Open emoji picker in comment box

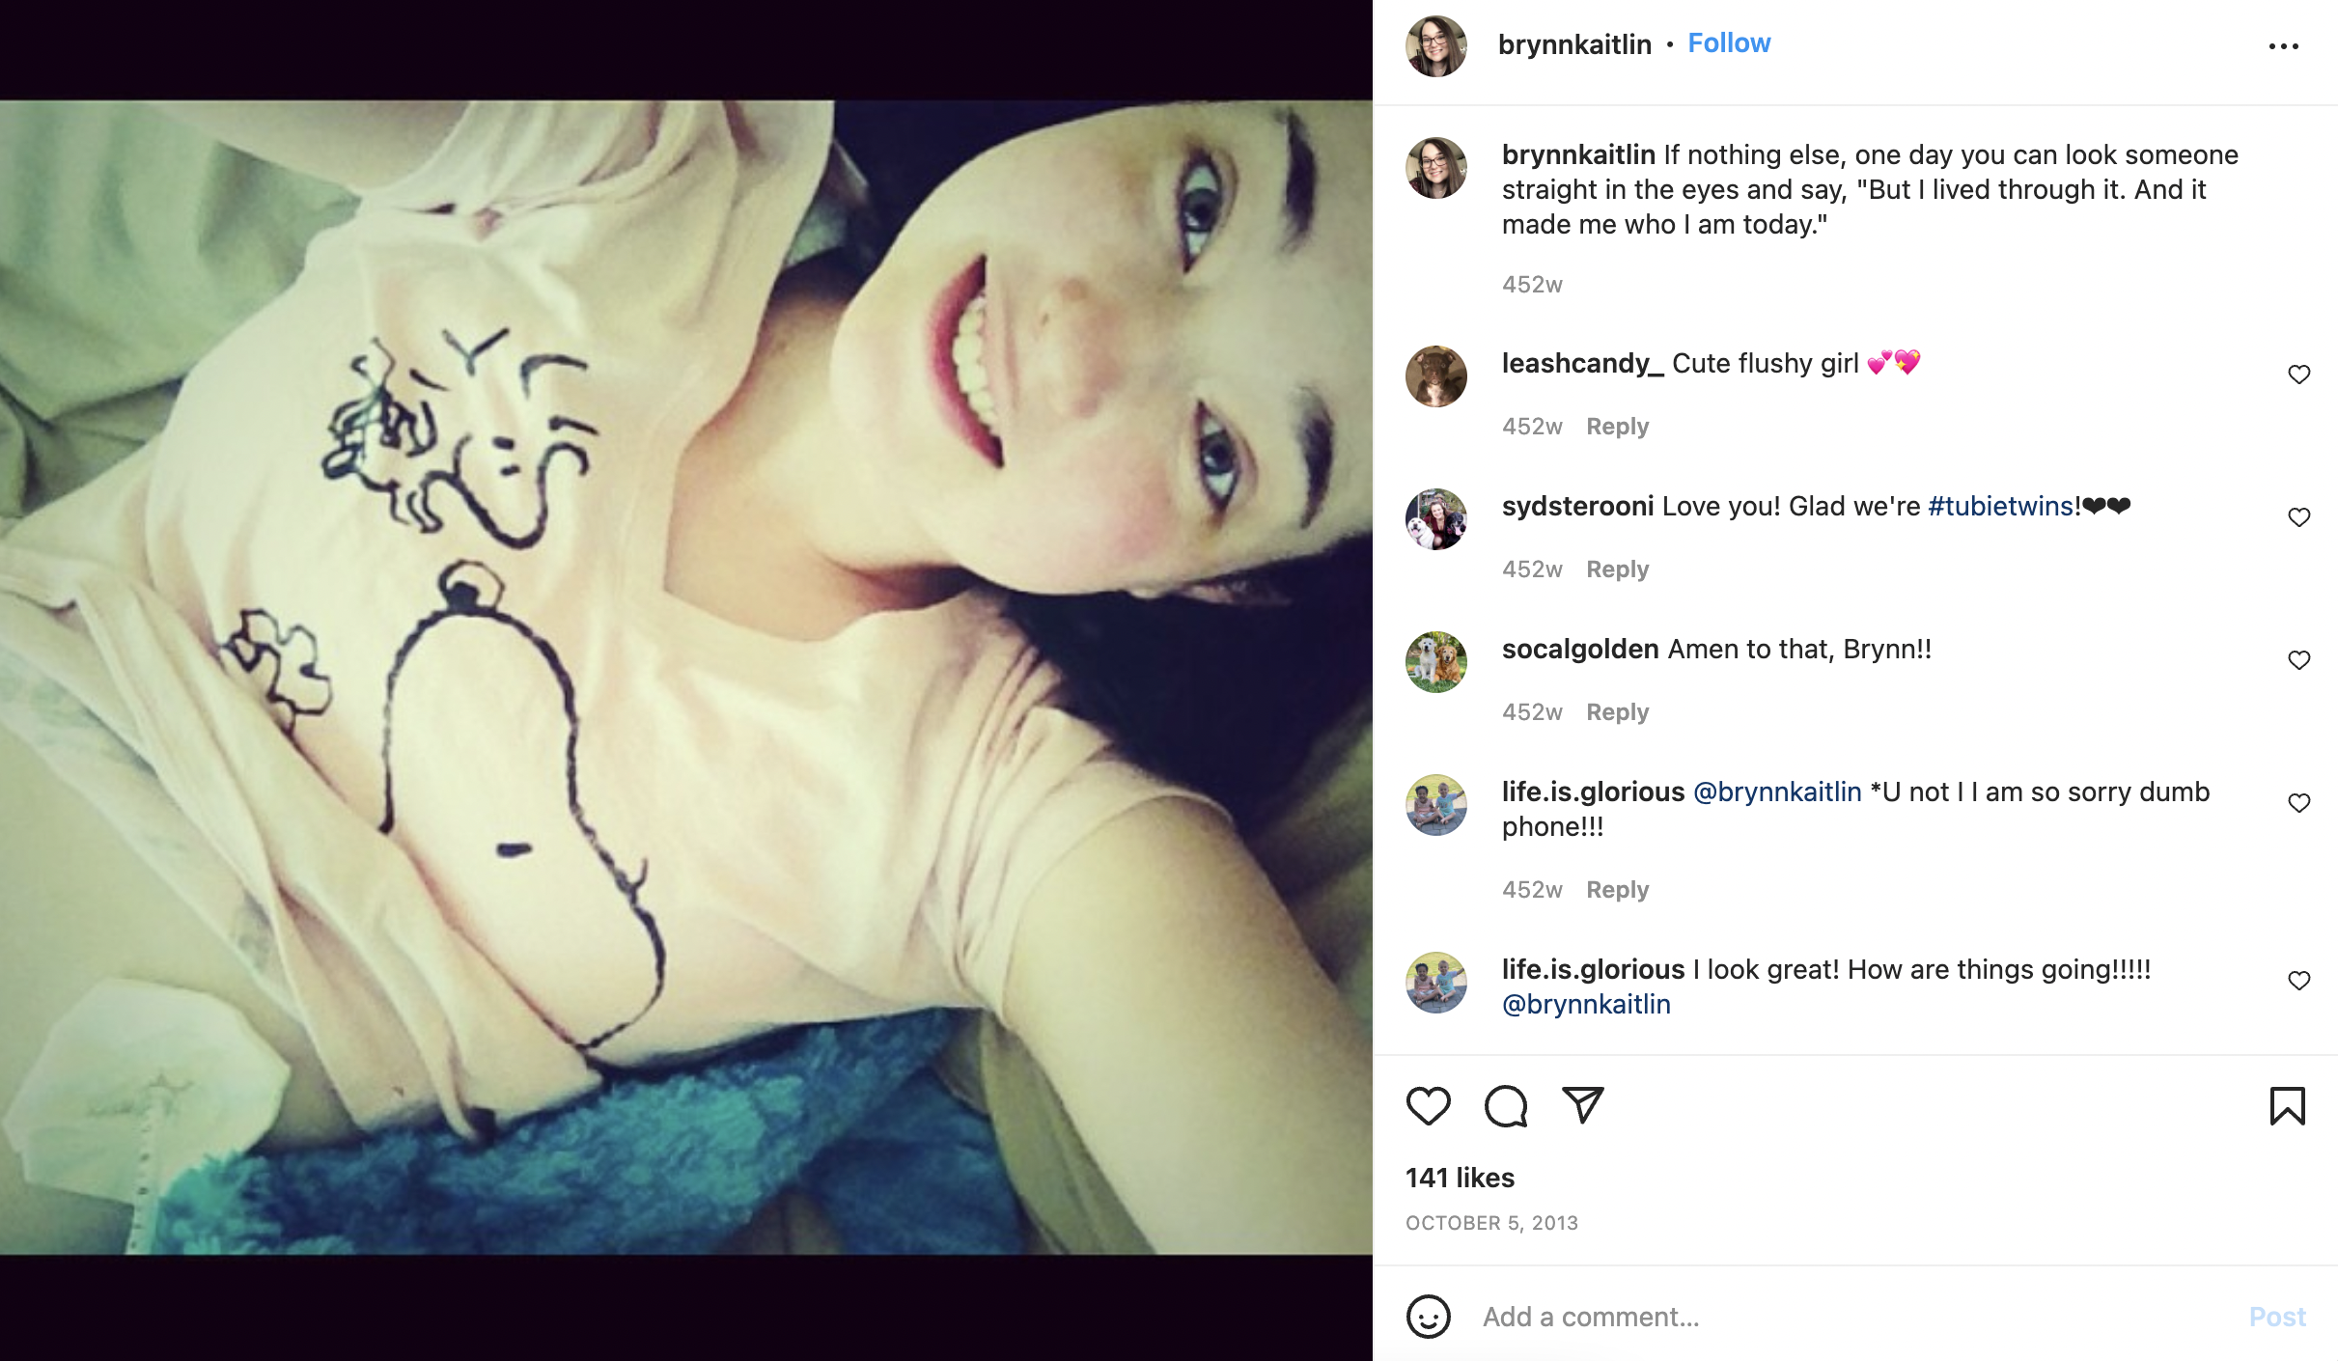click(x=1428, y=1317)
